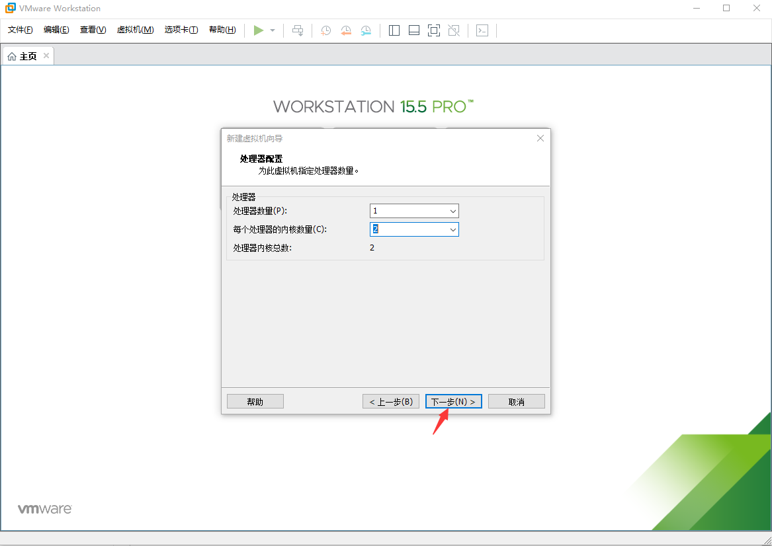Image resolution: width=772 pixels, height=546 pixels.
Task: Click the revert to snapshot icon
Action: [345, 30]
